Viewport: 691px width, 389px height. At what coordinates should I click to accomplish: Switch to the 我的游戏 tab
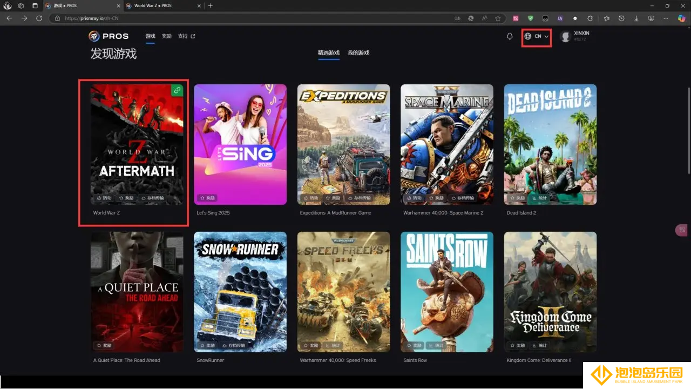(358, 52)
